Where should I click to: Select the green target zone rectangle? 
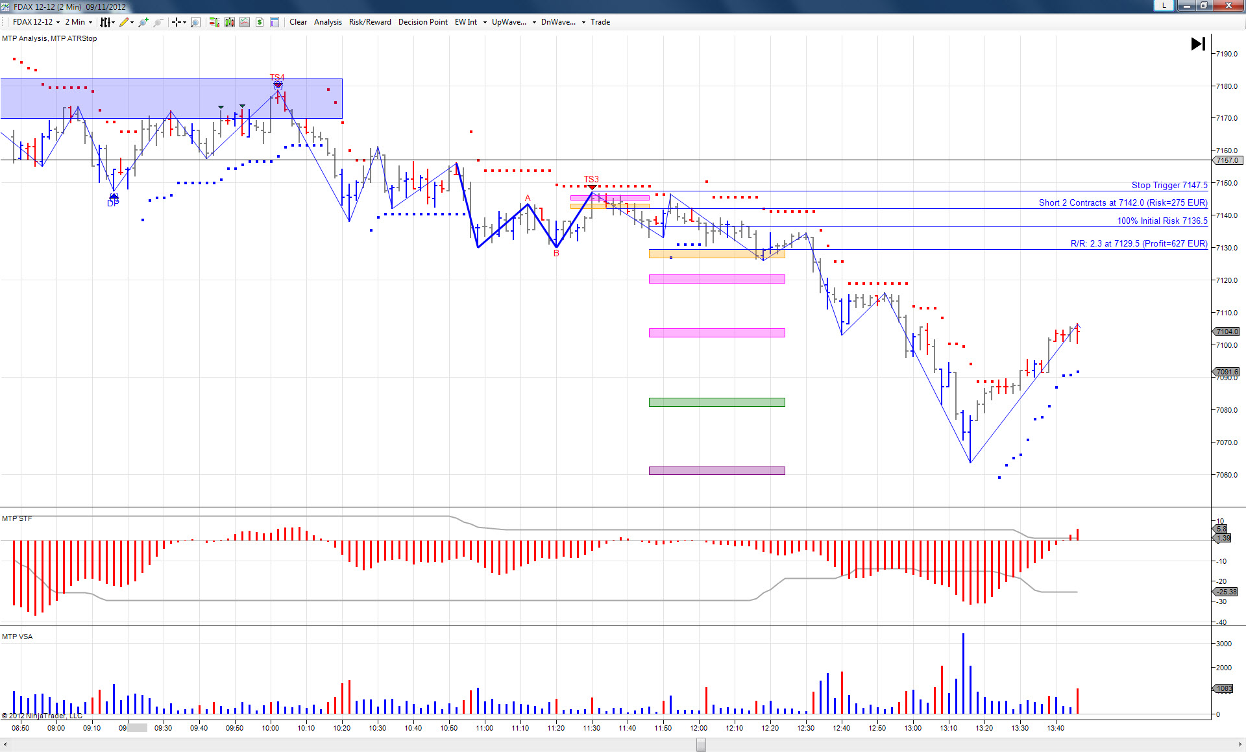coord(717,402)
